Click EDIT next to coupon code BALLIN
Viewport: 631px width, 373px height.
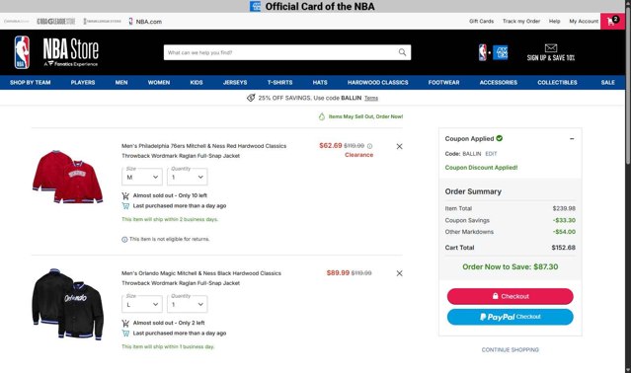491,154
